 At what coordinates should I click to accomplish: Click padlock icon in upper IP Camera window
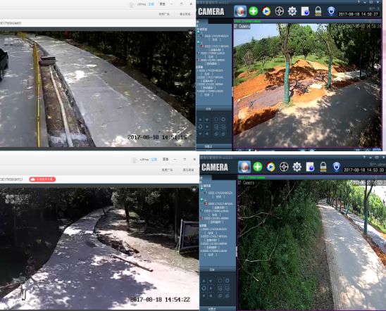pos(318,11)
